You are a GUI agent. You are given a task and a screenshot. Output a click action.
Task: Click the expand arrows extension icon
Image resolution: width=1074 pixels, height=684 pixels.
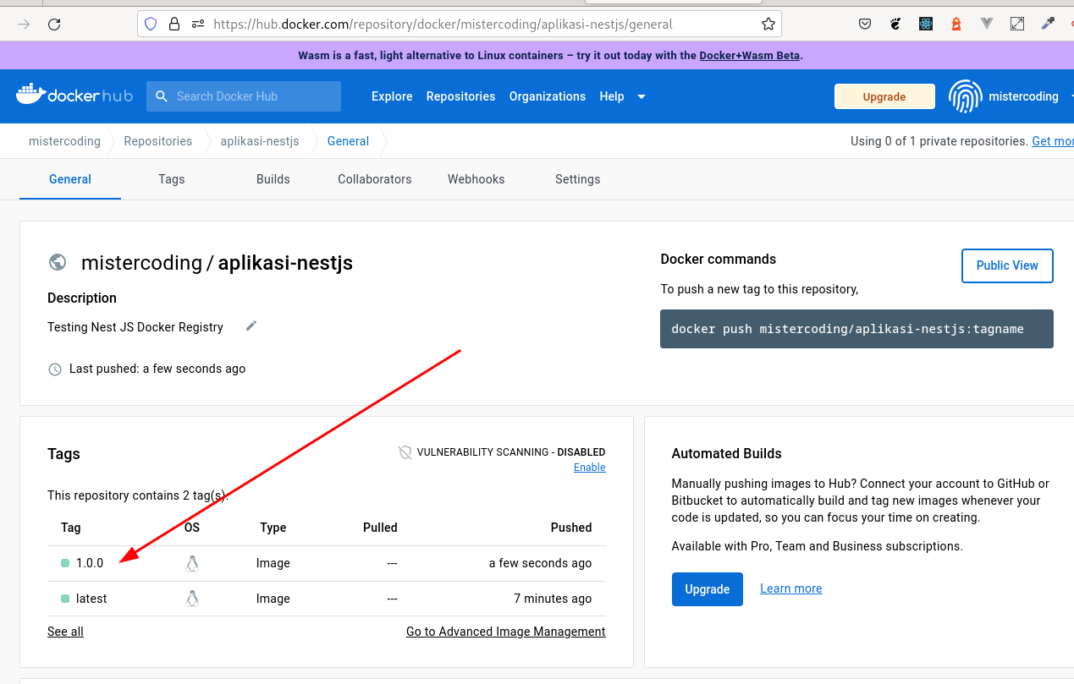(x=1017, y=25)
